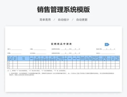Click the second note about 陈列位置栏
127x97 pixels.
62,74
